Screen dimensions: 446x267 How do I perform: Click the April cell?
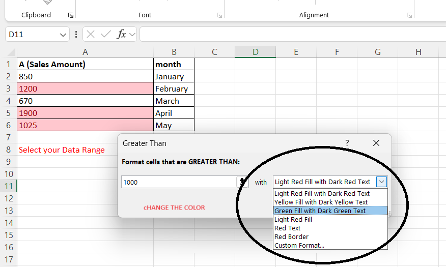point(174,113)
